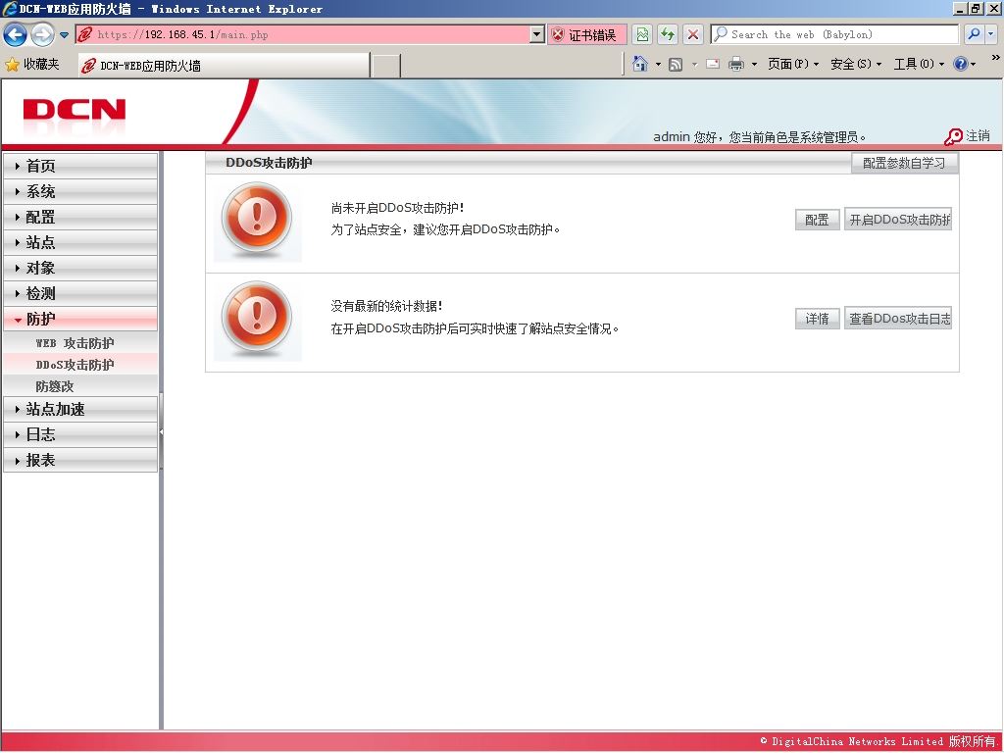Click the address bar URL field

(303, 34)
